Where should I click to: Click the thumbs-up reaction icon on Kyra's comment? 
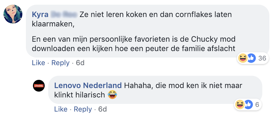(251, 58)
